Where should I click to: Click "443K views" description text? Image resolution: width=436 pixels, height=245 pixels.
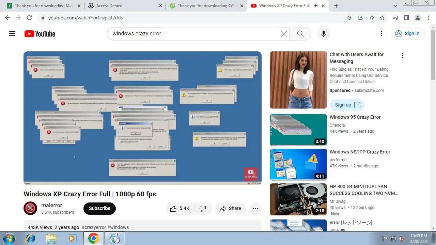(40, 227)
